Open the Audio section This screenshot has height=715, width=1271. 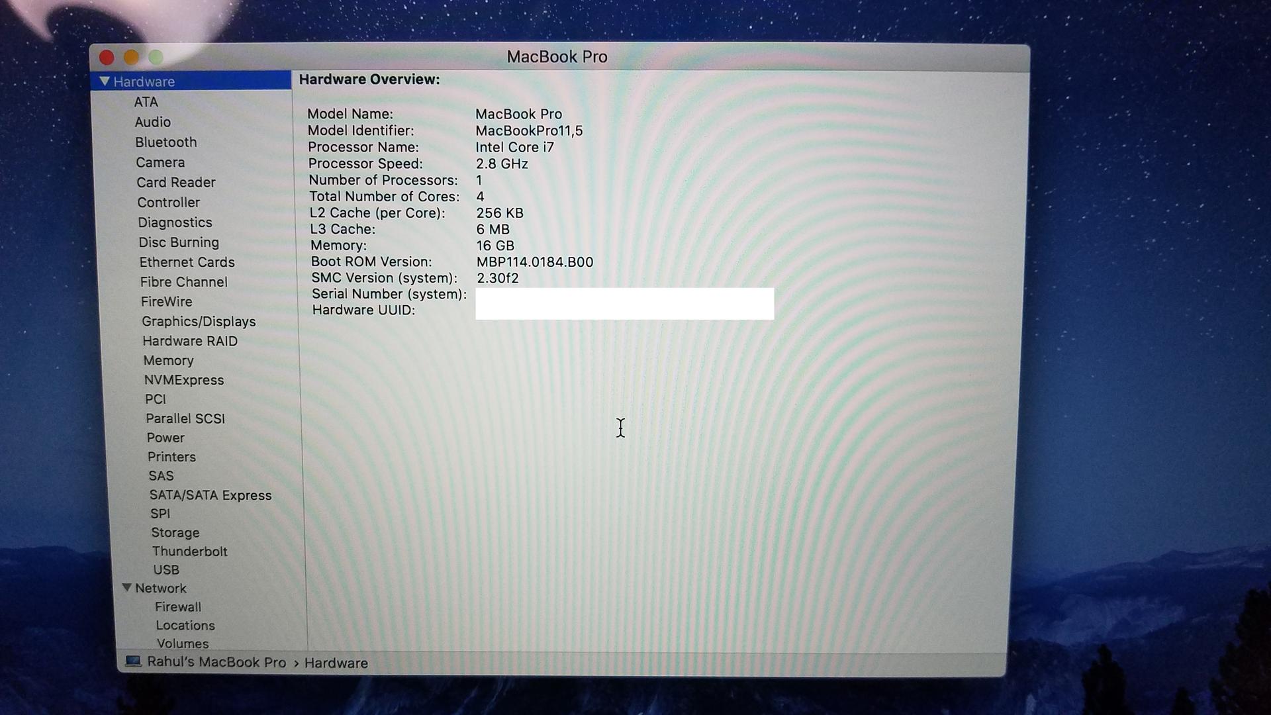[x=152, y=122]
